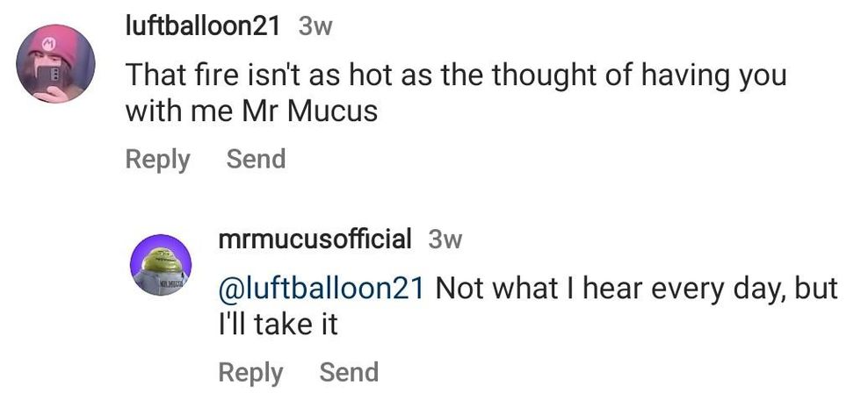
Task: Send luftballoon21's comment to someone
Action: coord(256,159)
